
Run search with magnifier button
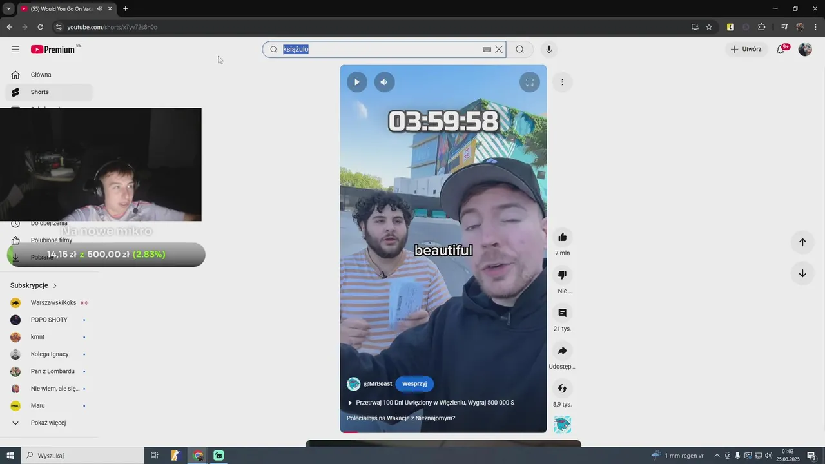coord(519,50)
